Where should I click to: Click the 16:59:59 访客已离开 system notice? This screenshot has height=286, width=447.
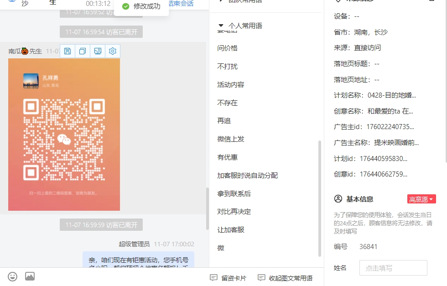pos(101,225)
